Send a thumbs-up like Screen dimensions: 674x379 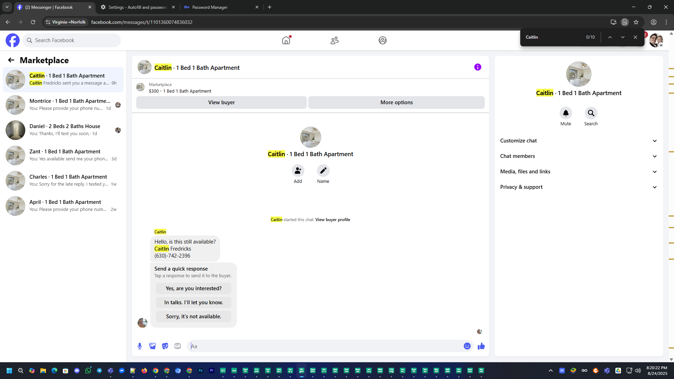tap(481, 346)
